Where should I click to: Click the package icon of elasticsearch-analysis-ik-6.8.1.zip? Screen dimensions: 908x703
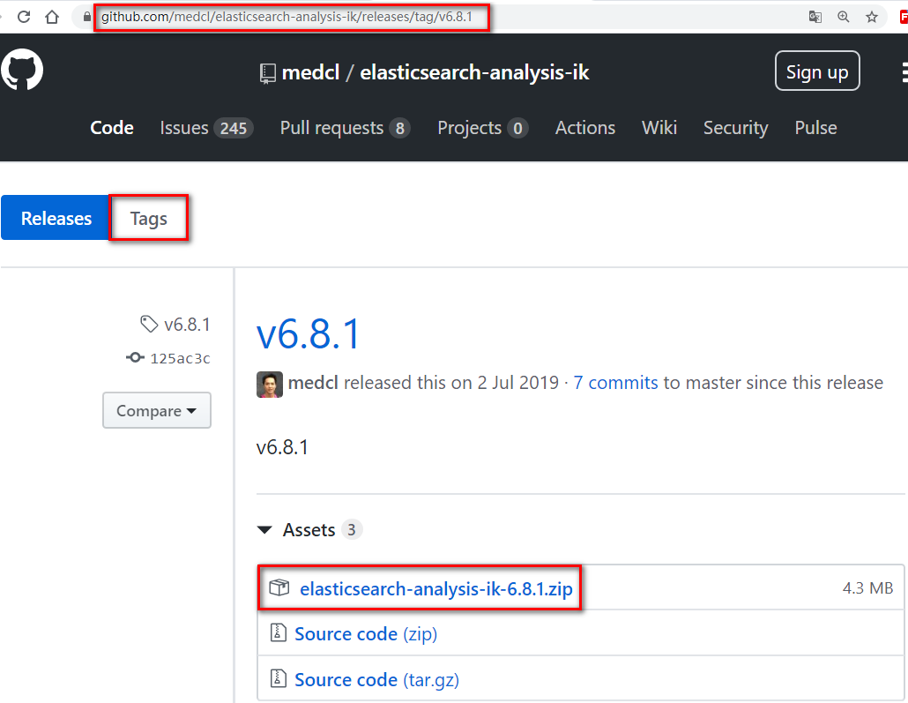pos(279,587)
